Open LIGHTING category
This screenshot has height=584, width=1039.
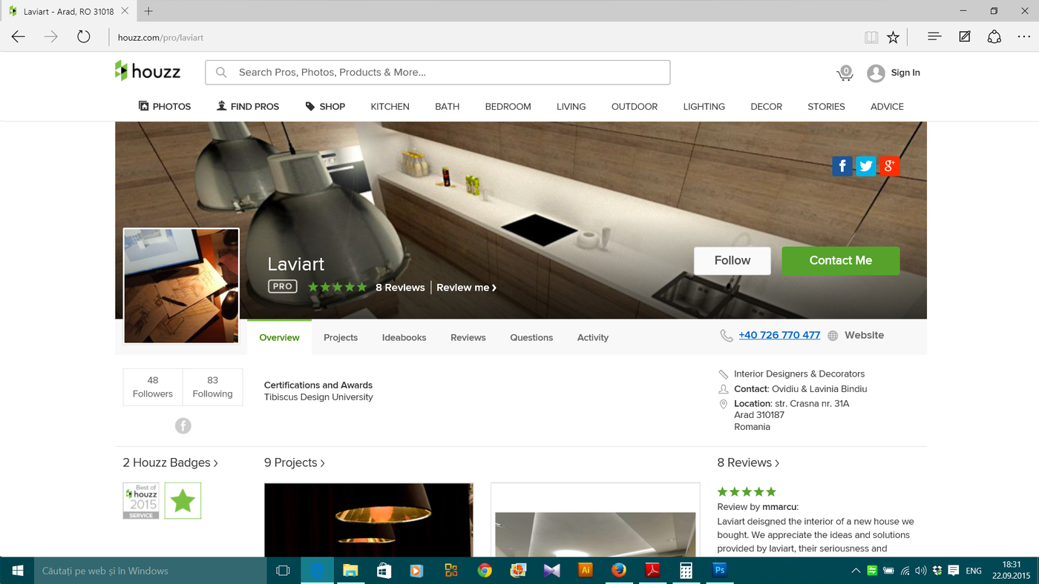coord(704,106)
